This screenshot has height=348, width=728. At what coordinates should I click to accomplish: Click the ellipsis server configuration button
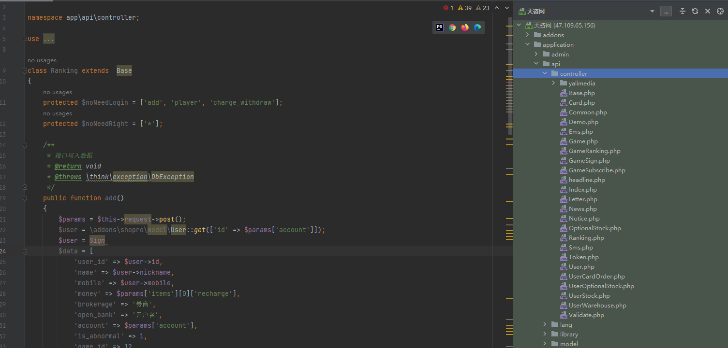click(x=666, y=11)
